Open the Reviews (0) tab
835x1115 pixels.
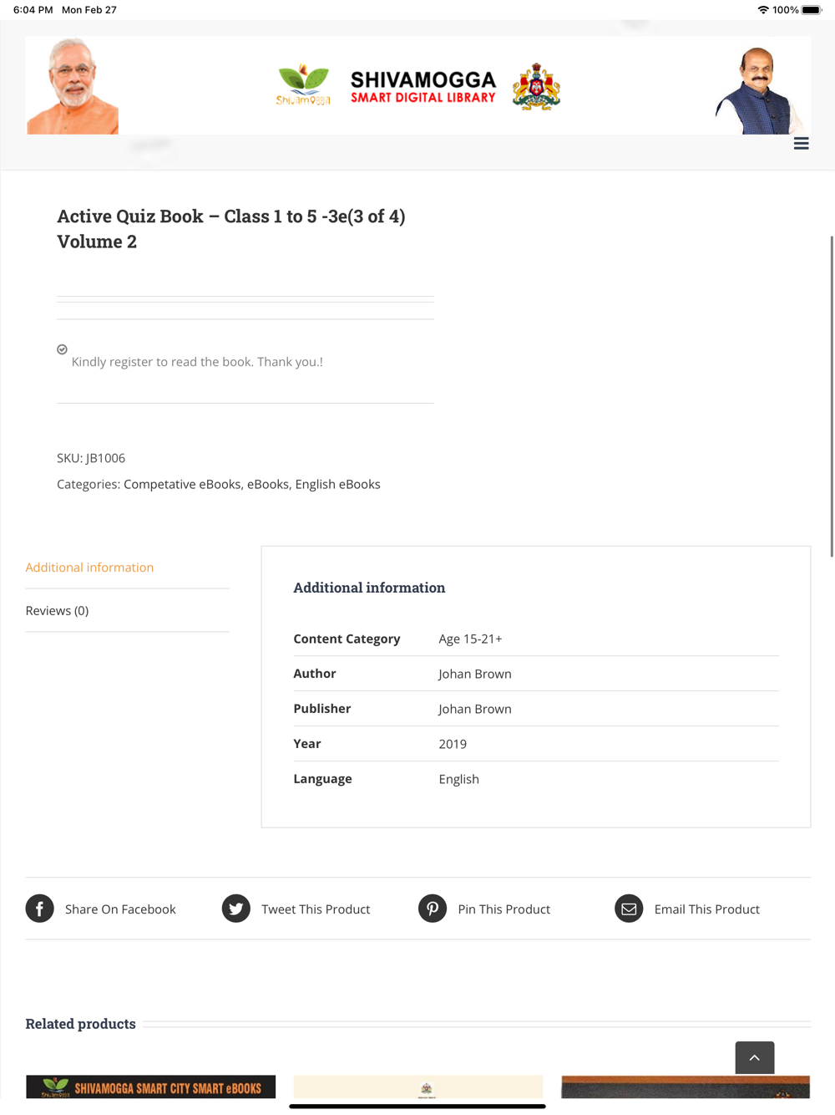pos(57,611)
